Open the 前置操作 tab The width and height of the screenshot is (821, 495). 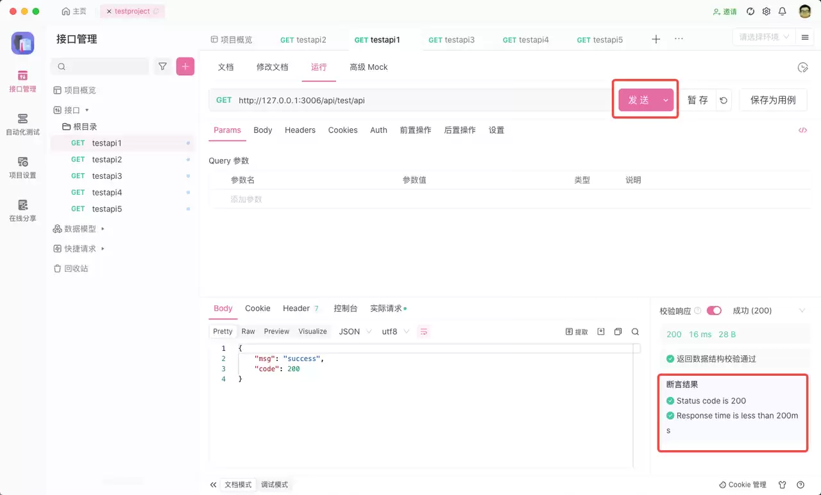(416, 130)
